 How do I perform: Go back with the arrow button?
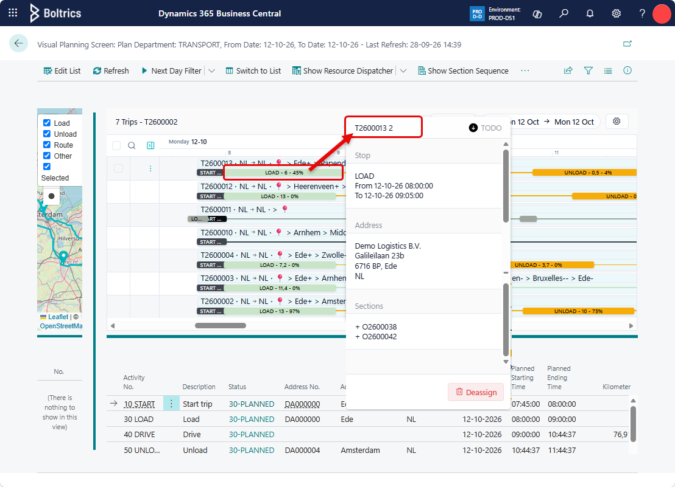point(18,43)
